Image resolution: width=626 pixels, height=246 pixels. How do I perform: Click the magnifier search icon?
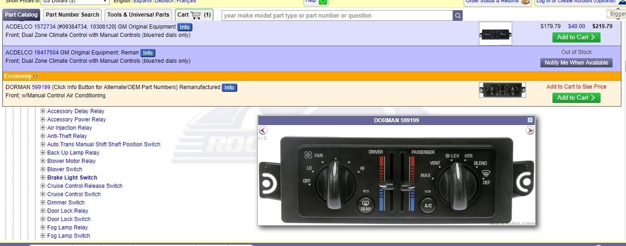tap(458, 16)
